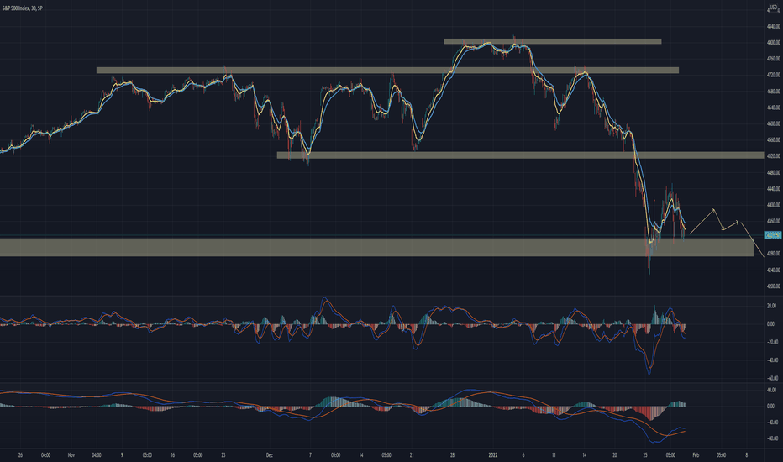
Task: Select the long resistance rectangle near 4730
Action: pyautogui.click(x=387, y=71)
